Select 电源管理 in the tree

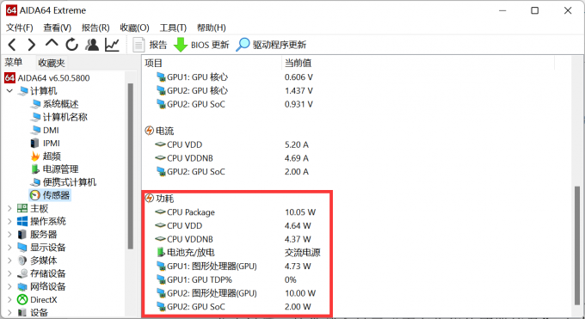[54, 169]
